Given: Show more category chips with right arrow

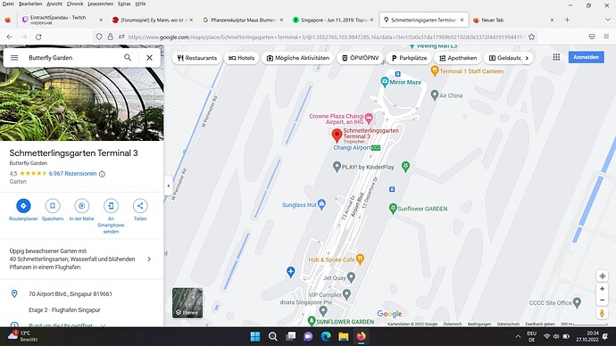Looking at the screenshot, I should (527, 58).
